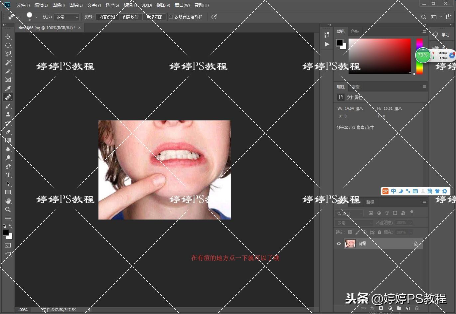456x314 pixels.
Task: Select the Magic Wand tool
Action: (8, 63)
